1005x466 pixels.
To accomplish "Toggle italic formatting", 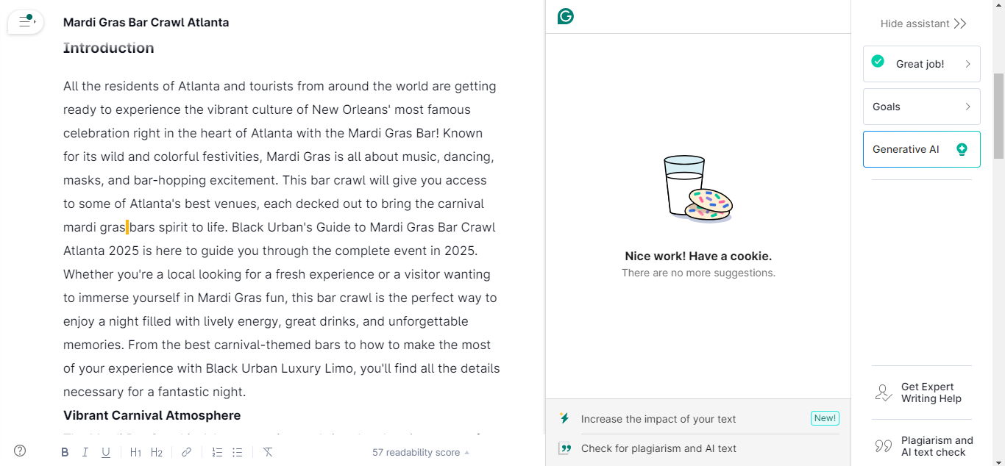I will tap(85, 452).
